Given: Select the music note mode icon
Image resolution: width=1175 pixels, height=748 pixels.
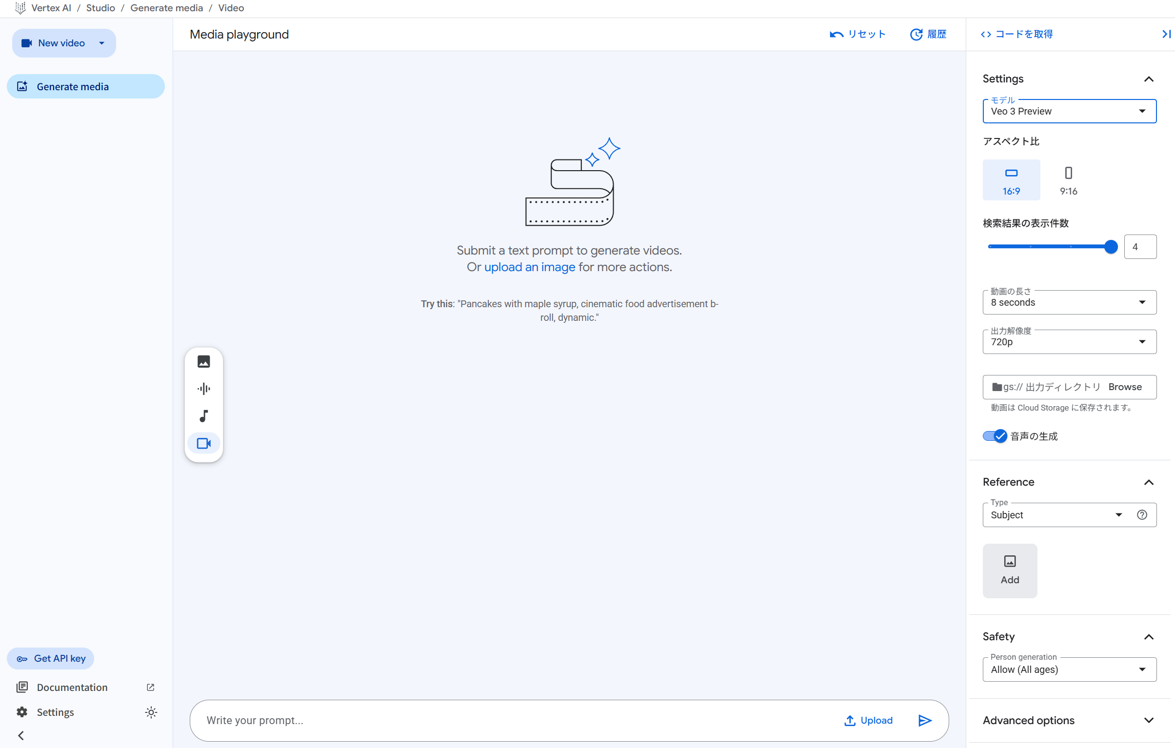Looking at the screenshot, I should point(203,416).
